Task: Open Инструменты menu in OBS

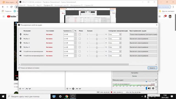Action: click(76, 5)
